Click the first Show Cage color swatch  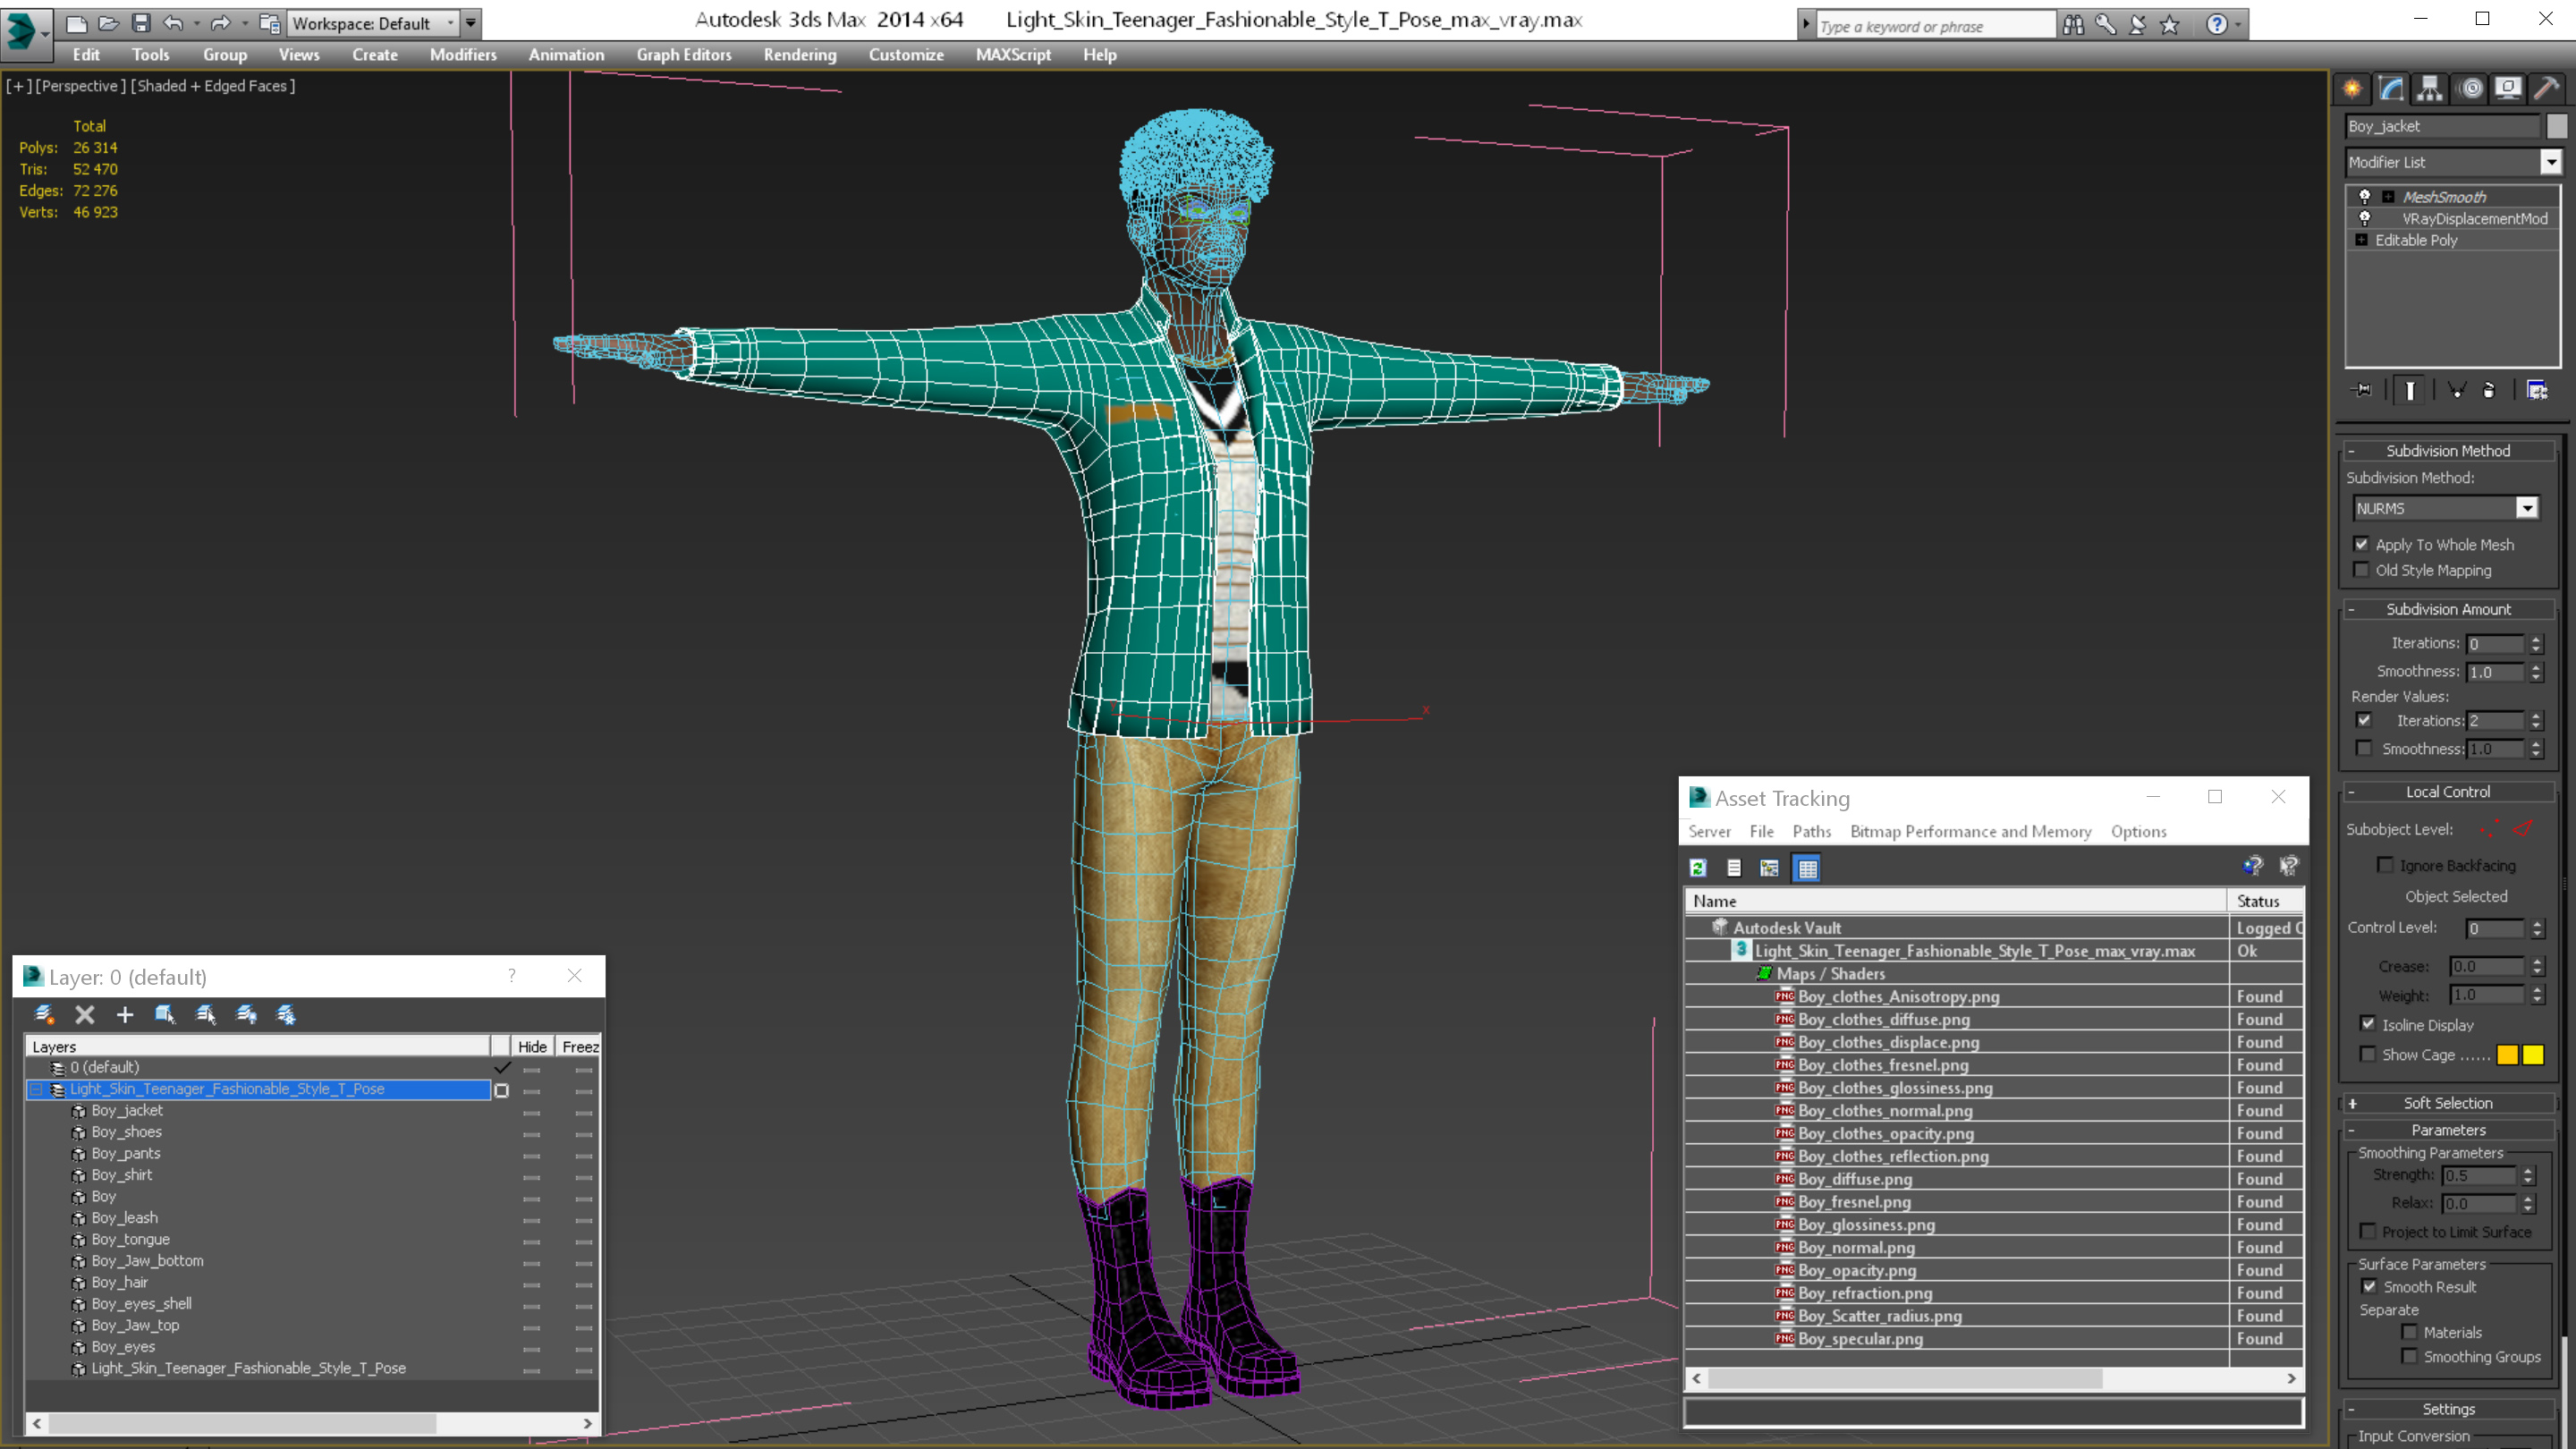(2506, 1054)
